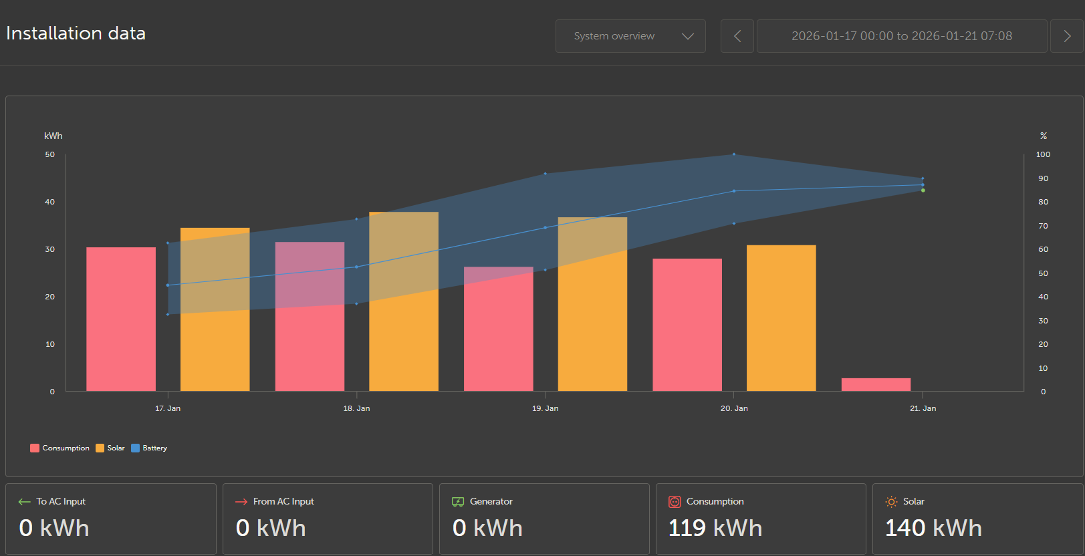This screenshot has width=1085, height=556.
Task: Click the Consumption socket icon
Action: 675,502
